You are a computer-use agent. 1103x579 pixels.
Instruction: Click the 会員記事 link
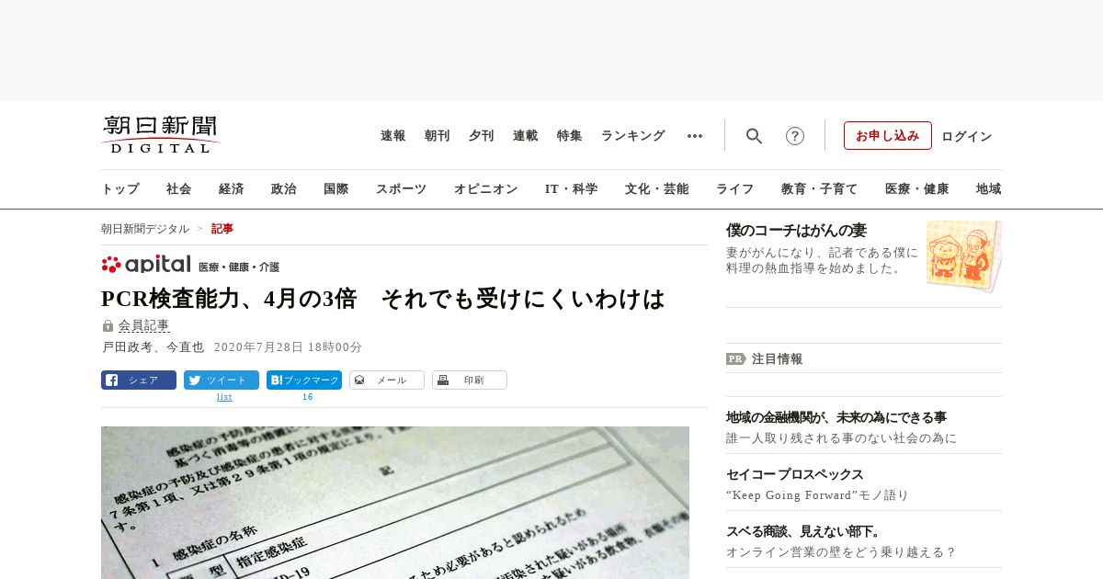tap(143, 326)
